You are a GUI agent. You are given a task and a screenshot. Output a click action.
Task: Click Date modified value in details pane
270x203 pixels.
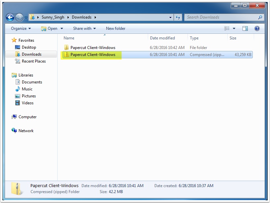[x=126, y=186]
